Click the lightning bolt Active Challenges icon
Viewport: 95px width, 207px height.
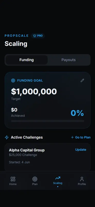point(7,137)
